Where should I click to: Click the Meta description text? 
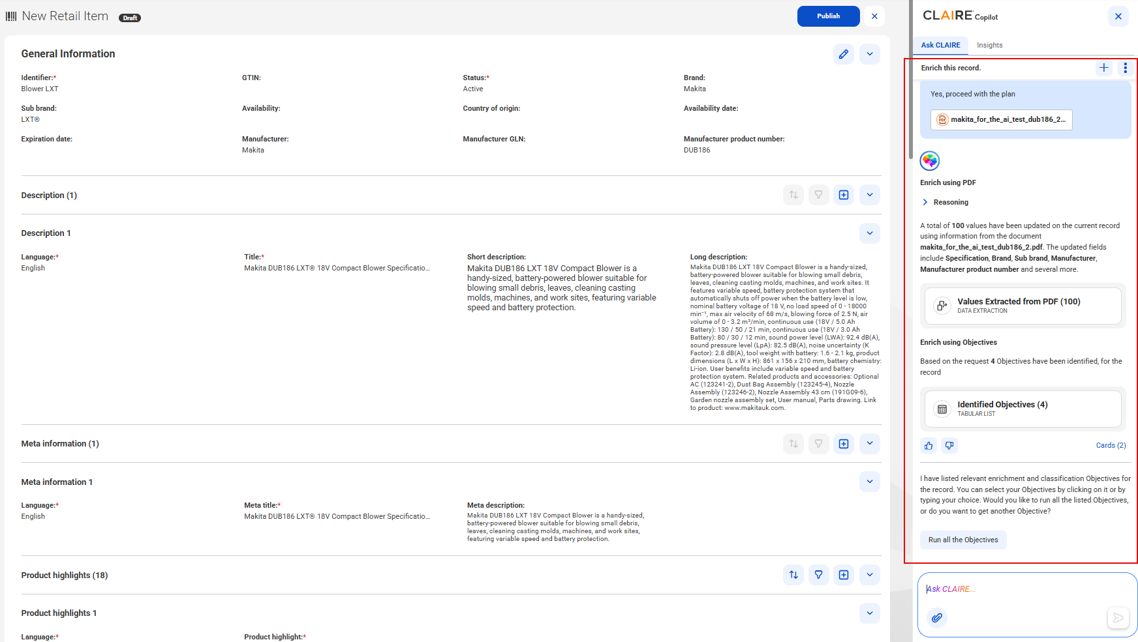point(555,527)
